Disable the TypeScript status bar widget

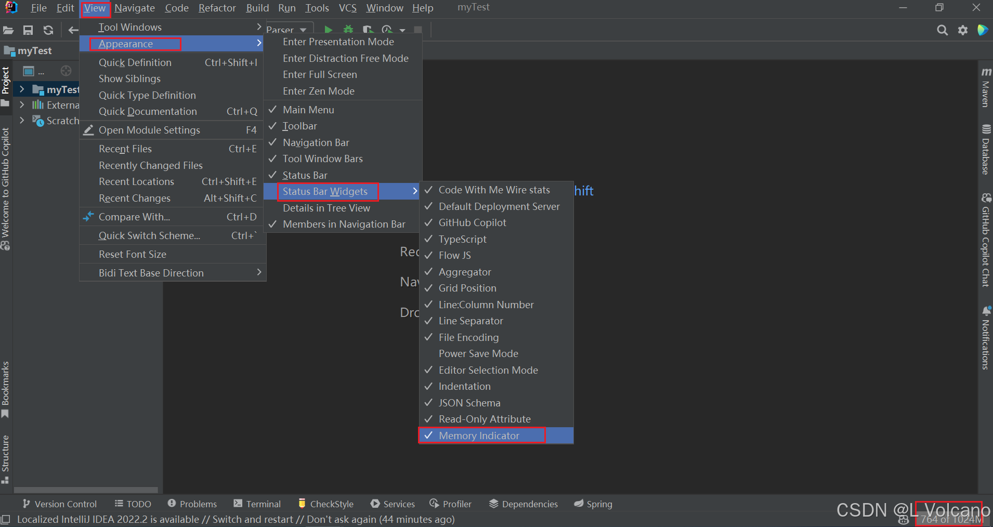tap(463, 239)
